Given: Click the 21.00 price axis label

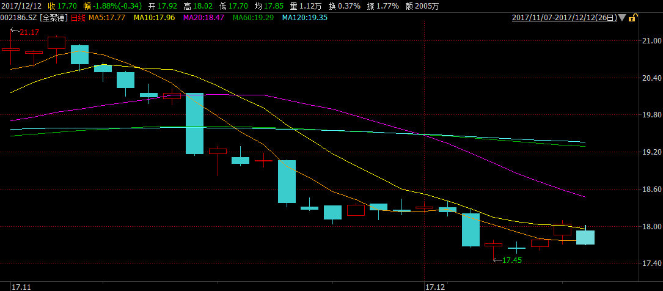Looking at the screenshot, I should (x=648, y=41).
